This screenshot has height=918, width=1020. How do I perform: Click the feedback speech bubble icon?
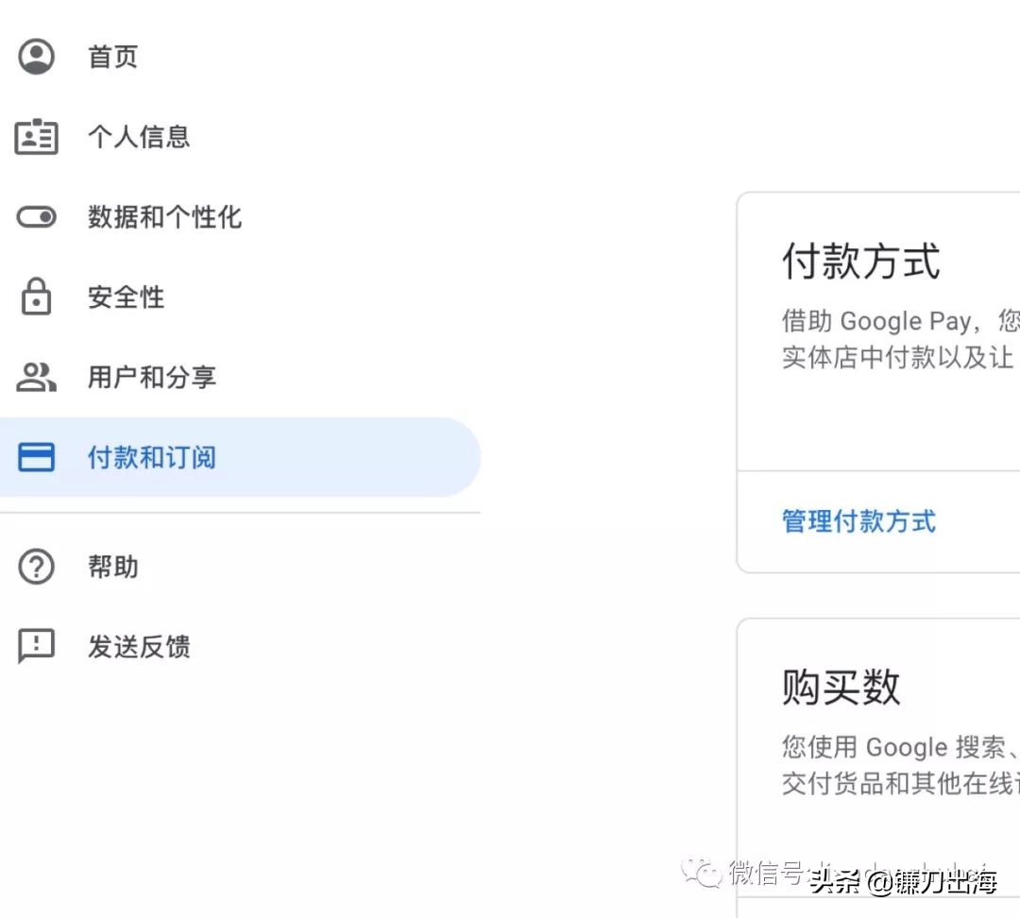(x=36, y=647)
